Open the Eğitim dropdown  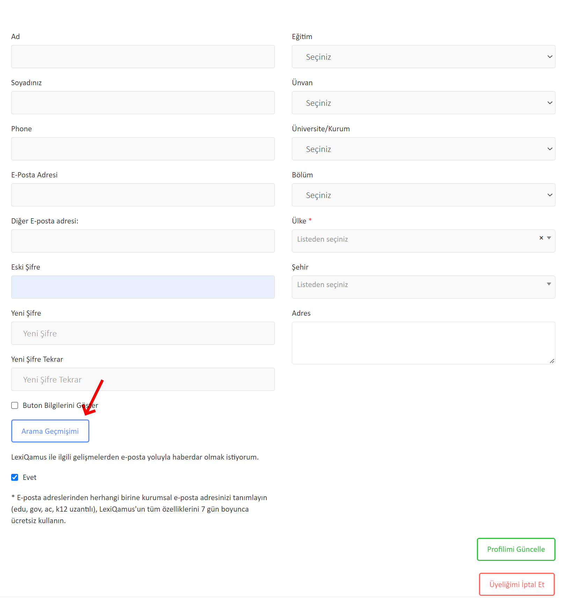point(423,57)
